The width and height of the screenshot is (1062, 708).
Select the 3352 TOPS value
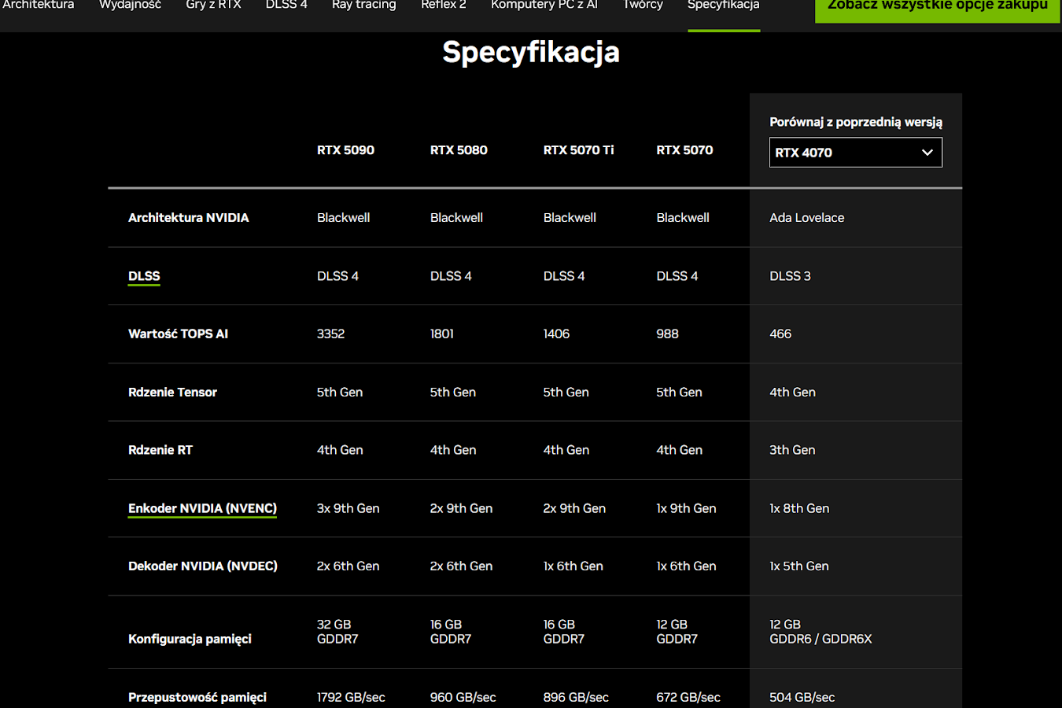[331, 334]
